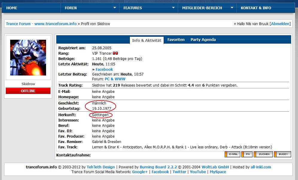Expand the FOREN menu dropdown arrow
The image size is (298, 180).
coord(115,8)
